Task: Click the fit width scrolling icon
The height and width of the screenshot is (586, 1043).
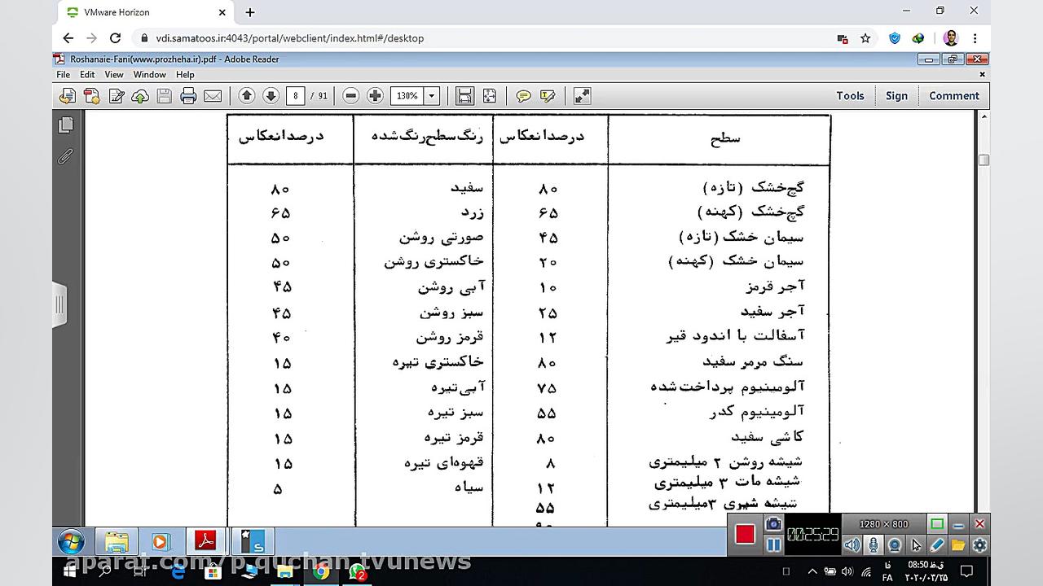Action: click(x=464, y=96)
